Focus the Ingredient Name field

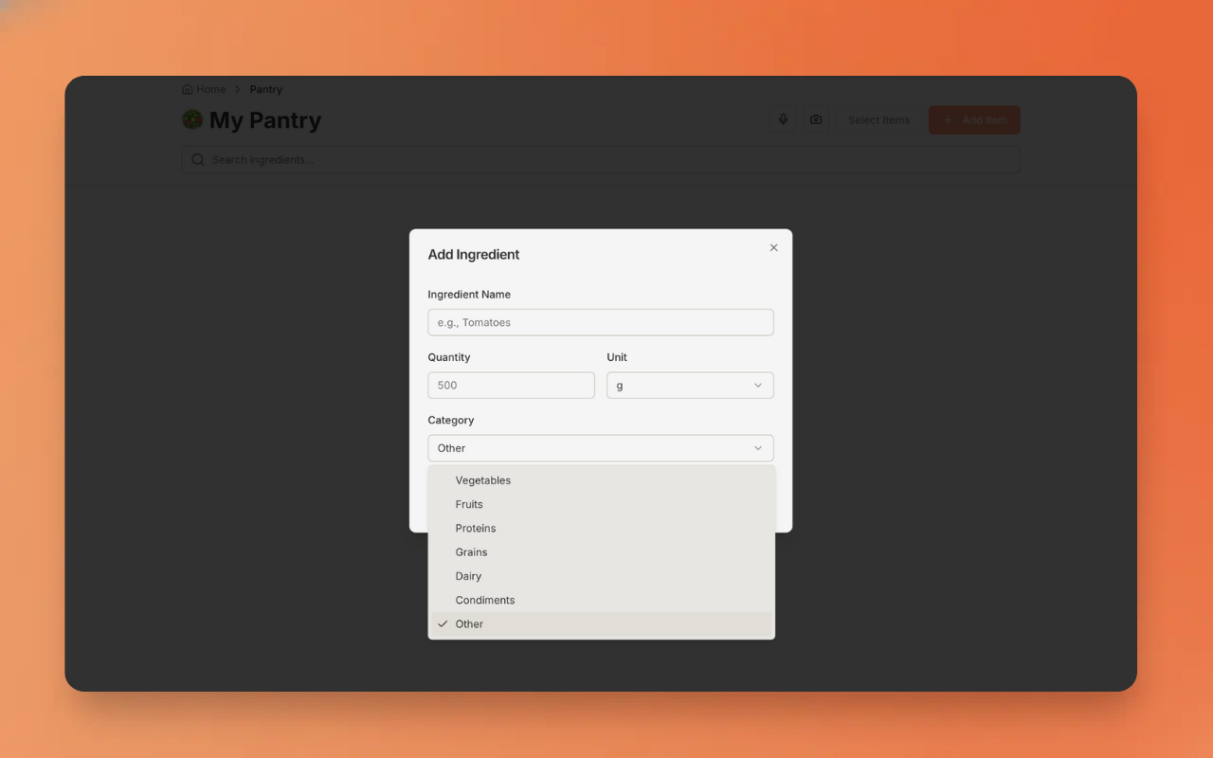(600, 323)
